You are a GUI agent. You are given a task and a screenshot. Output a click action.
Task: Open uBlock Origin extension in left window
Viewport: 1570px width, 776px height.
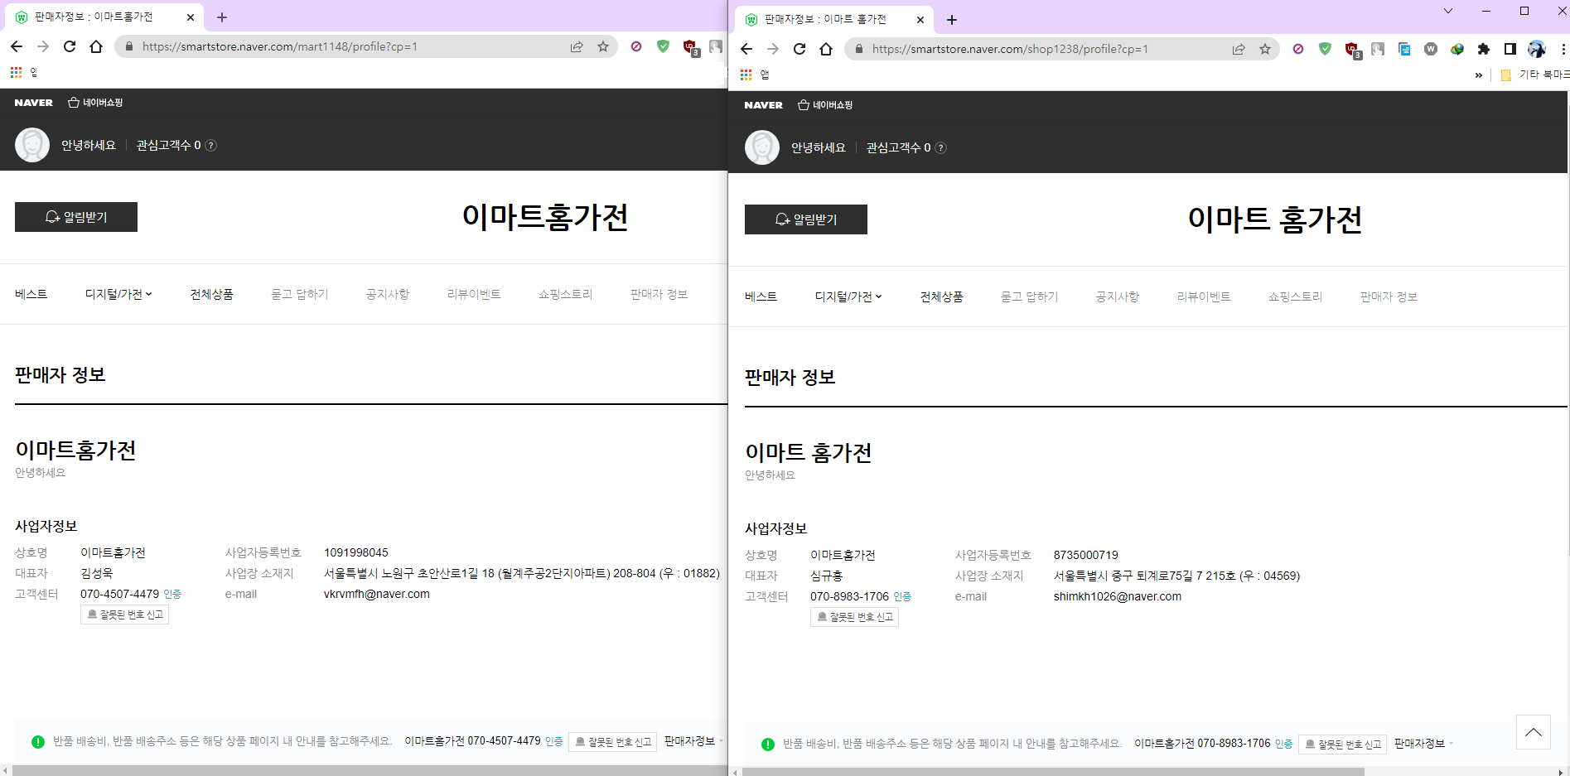[x=690, y=47]
